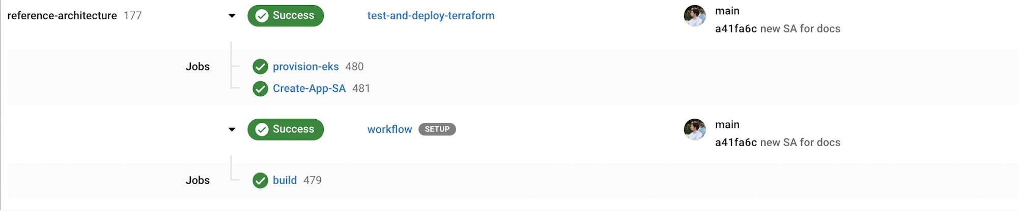Click the test-and-deploy-terraform user avatar
Screen dimensions: 1018x211
[694, 16]
